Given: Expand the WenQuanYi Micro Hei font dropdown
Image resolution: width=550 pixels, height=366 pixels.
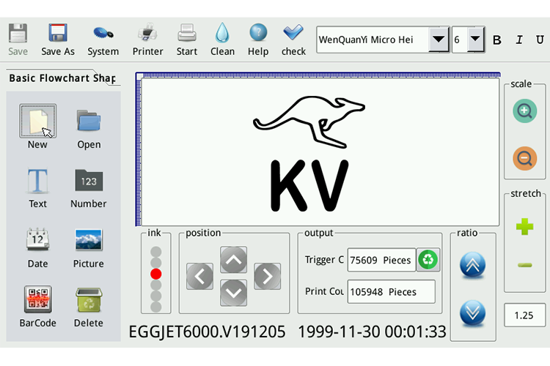Looking at the screenshot, I should [439, 40].
